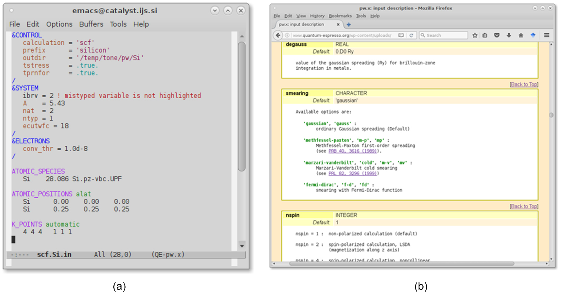
Task: Go back using Firefox's back arrow button
Action: (278, 35)
